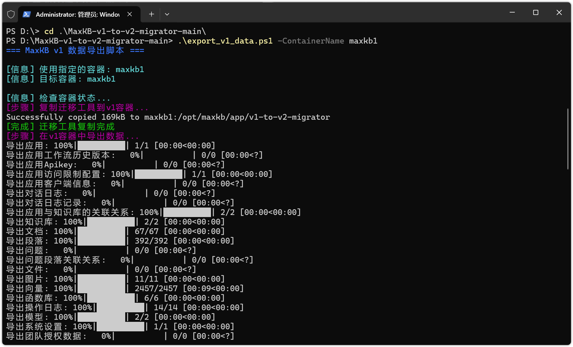The image size is (573, 347).
Task: Click the 导出系统设置 progress bar
Action: point(120,327)
